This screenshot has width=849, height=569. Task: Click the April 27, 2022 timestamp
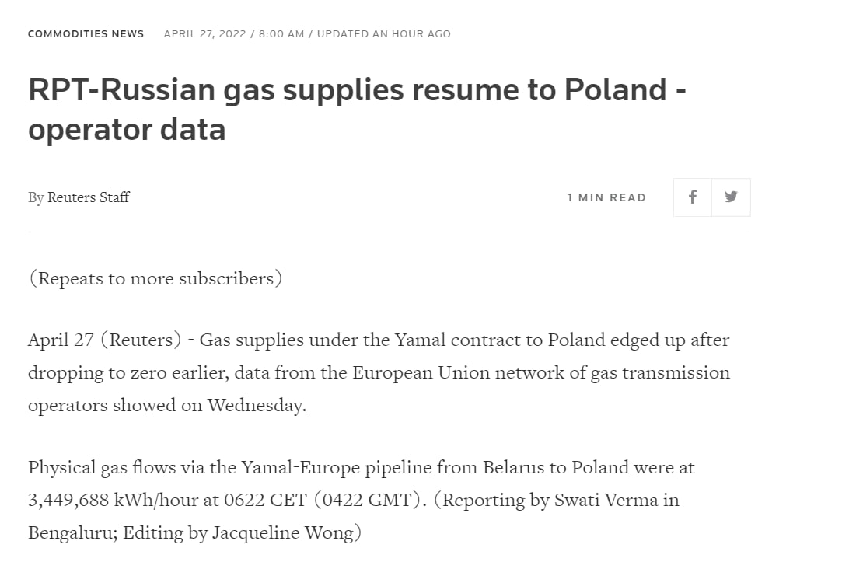point(204,34)
